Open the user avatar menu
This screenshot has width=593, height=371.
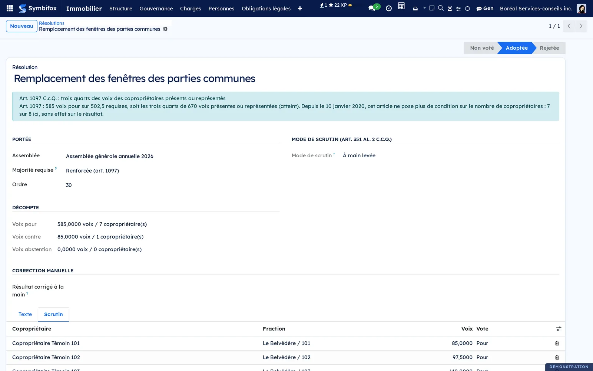point(582,8)
